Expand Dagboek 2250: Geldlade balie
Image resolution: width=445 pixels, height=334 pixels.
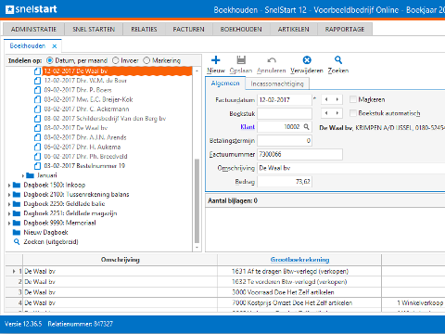coord(9,204)
